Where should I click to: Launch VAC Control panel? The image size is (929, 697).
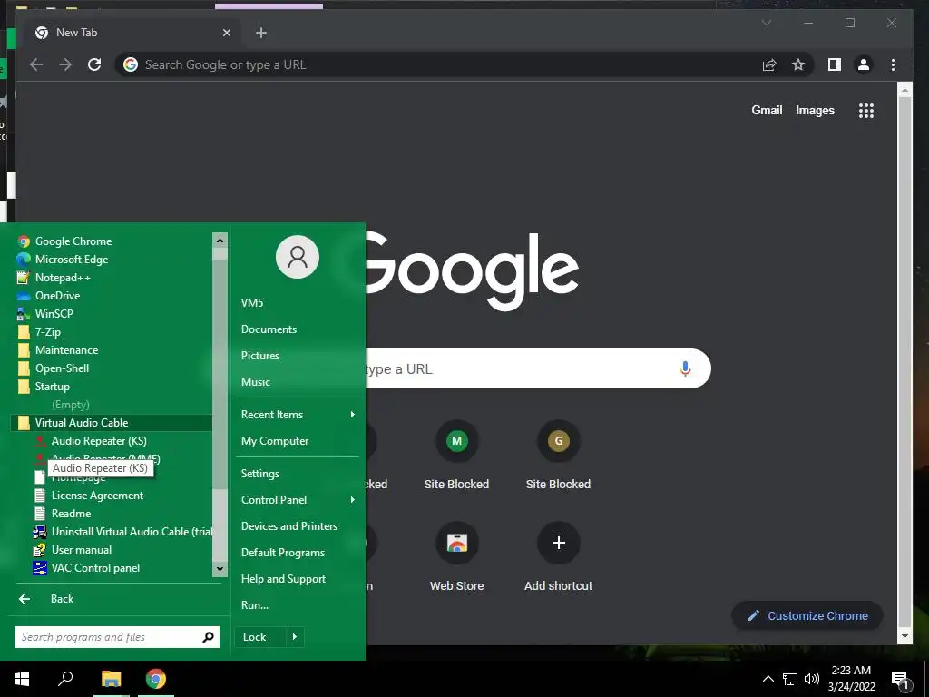click(95, 568)
